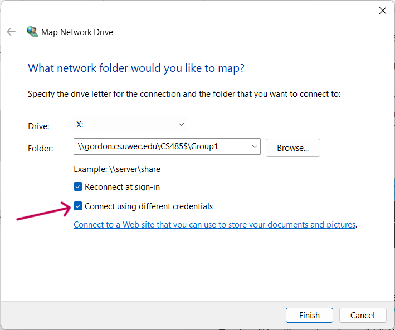Untick the Reconnect at sign-in checkbox
The image size is (395, 330).
tap(78, 187)
